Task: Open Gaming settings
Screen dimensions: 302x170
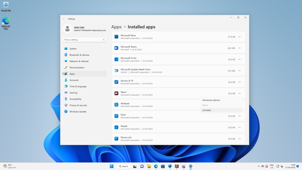Action: [85, 93]
